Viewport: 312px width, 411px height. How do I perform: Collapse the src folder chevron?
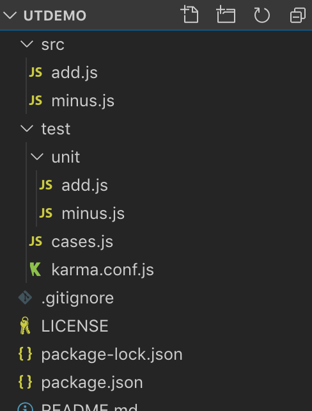pos(27,44)
